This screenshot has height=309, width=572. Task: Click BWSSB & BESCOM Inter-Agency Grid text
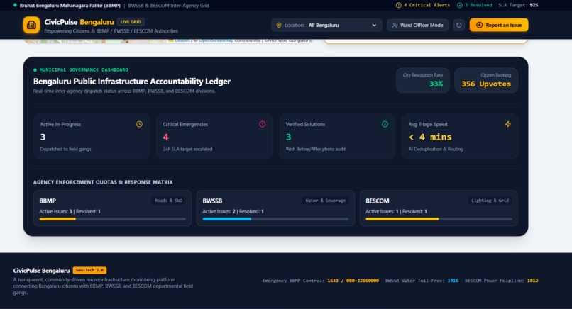click(168, 6)
